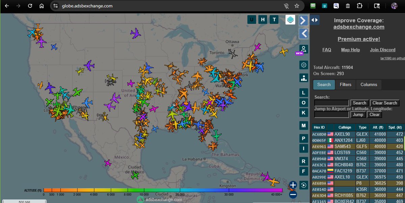Click the F map button
Viewport: 405px width, 203px height.
pyautogui.click(x=303, y=172)
